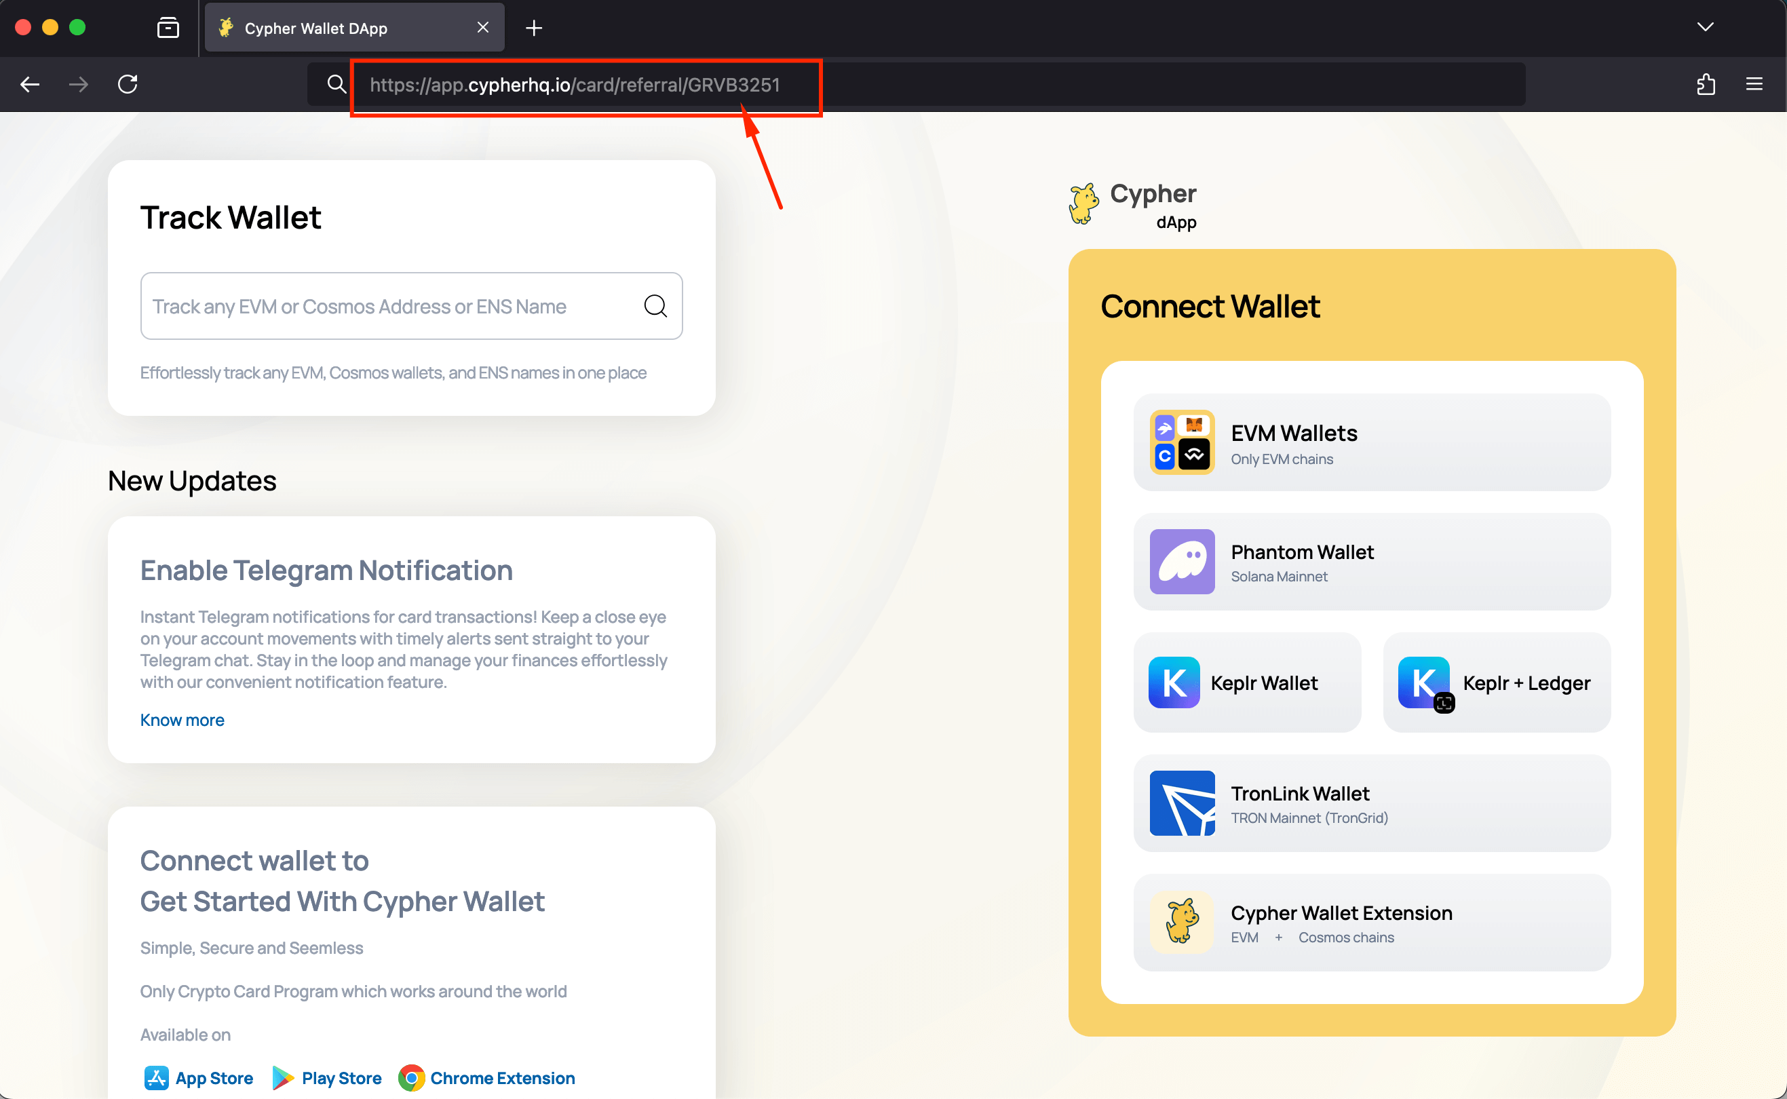Click the EVM Wallets multi-icon tile

click(x=1183, y=442)
